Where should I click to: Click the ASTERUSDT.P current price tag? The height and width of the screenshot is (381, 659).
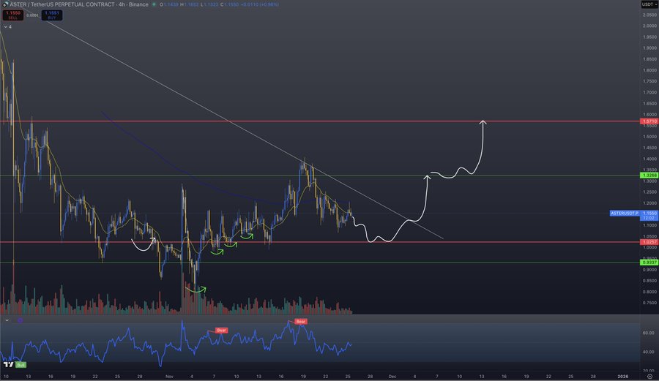coord(625,213)
